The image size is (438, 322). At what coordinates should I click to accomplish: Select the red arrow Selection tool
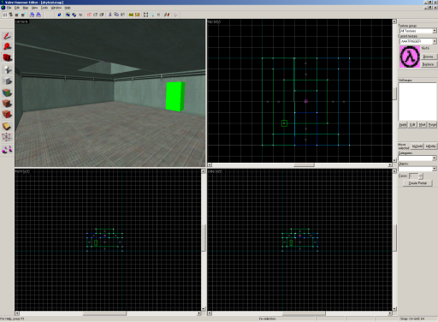[x=7, y=36]
